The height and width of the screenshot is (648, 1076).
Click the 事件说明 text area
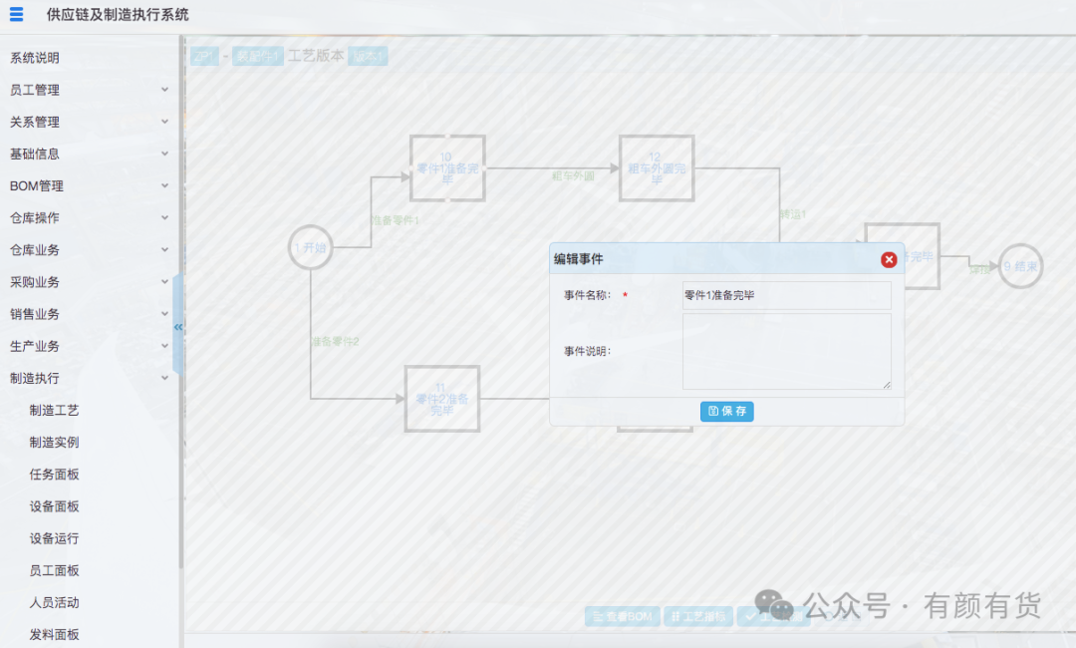tap(786, 352)
